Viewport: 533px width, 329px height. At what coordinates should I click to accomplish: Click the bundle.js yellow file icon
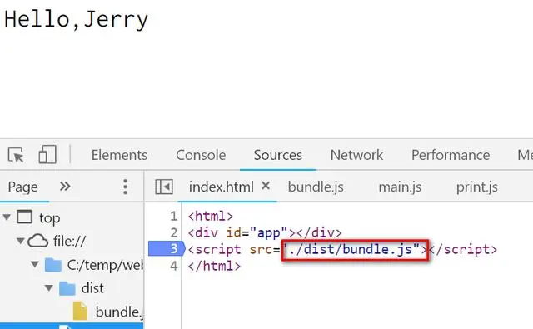click(80, 311)
